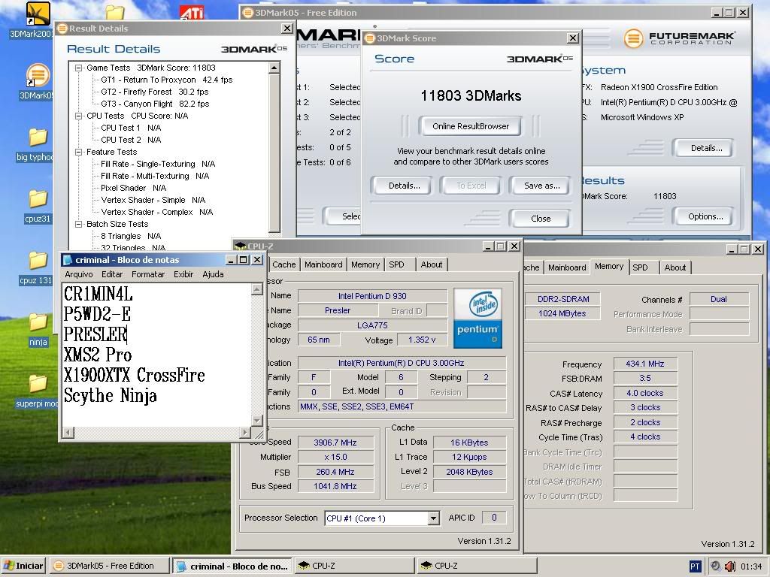Switch to About tab in right CPU-Z window

click(x=675, y=267)
